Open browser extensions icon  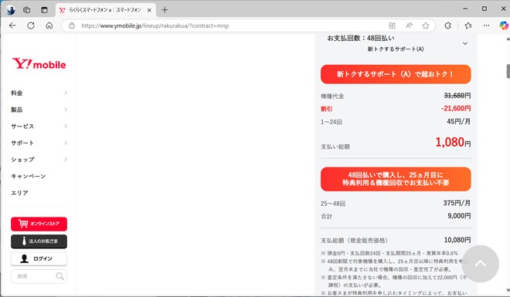(448, 25)
